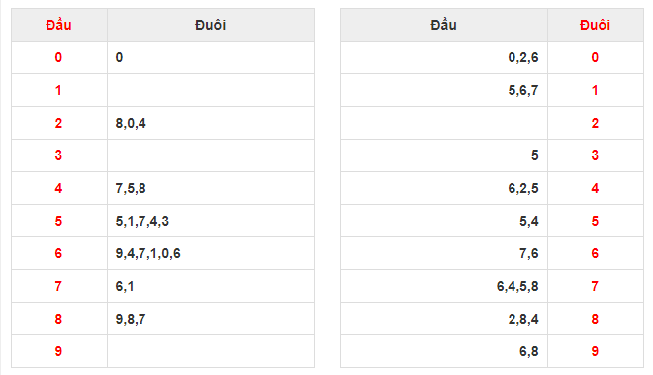Select right table cell with value 7,6
This screenshot has height=375, width=653.
pyautogui.click(x=444, y=253)
